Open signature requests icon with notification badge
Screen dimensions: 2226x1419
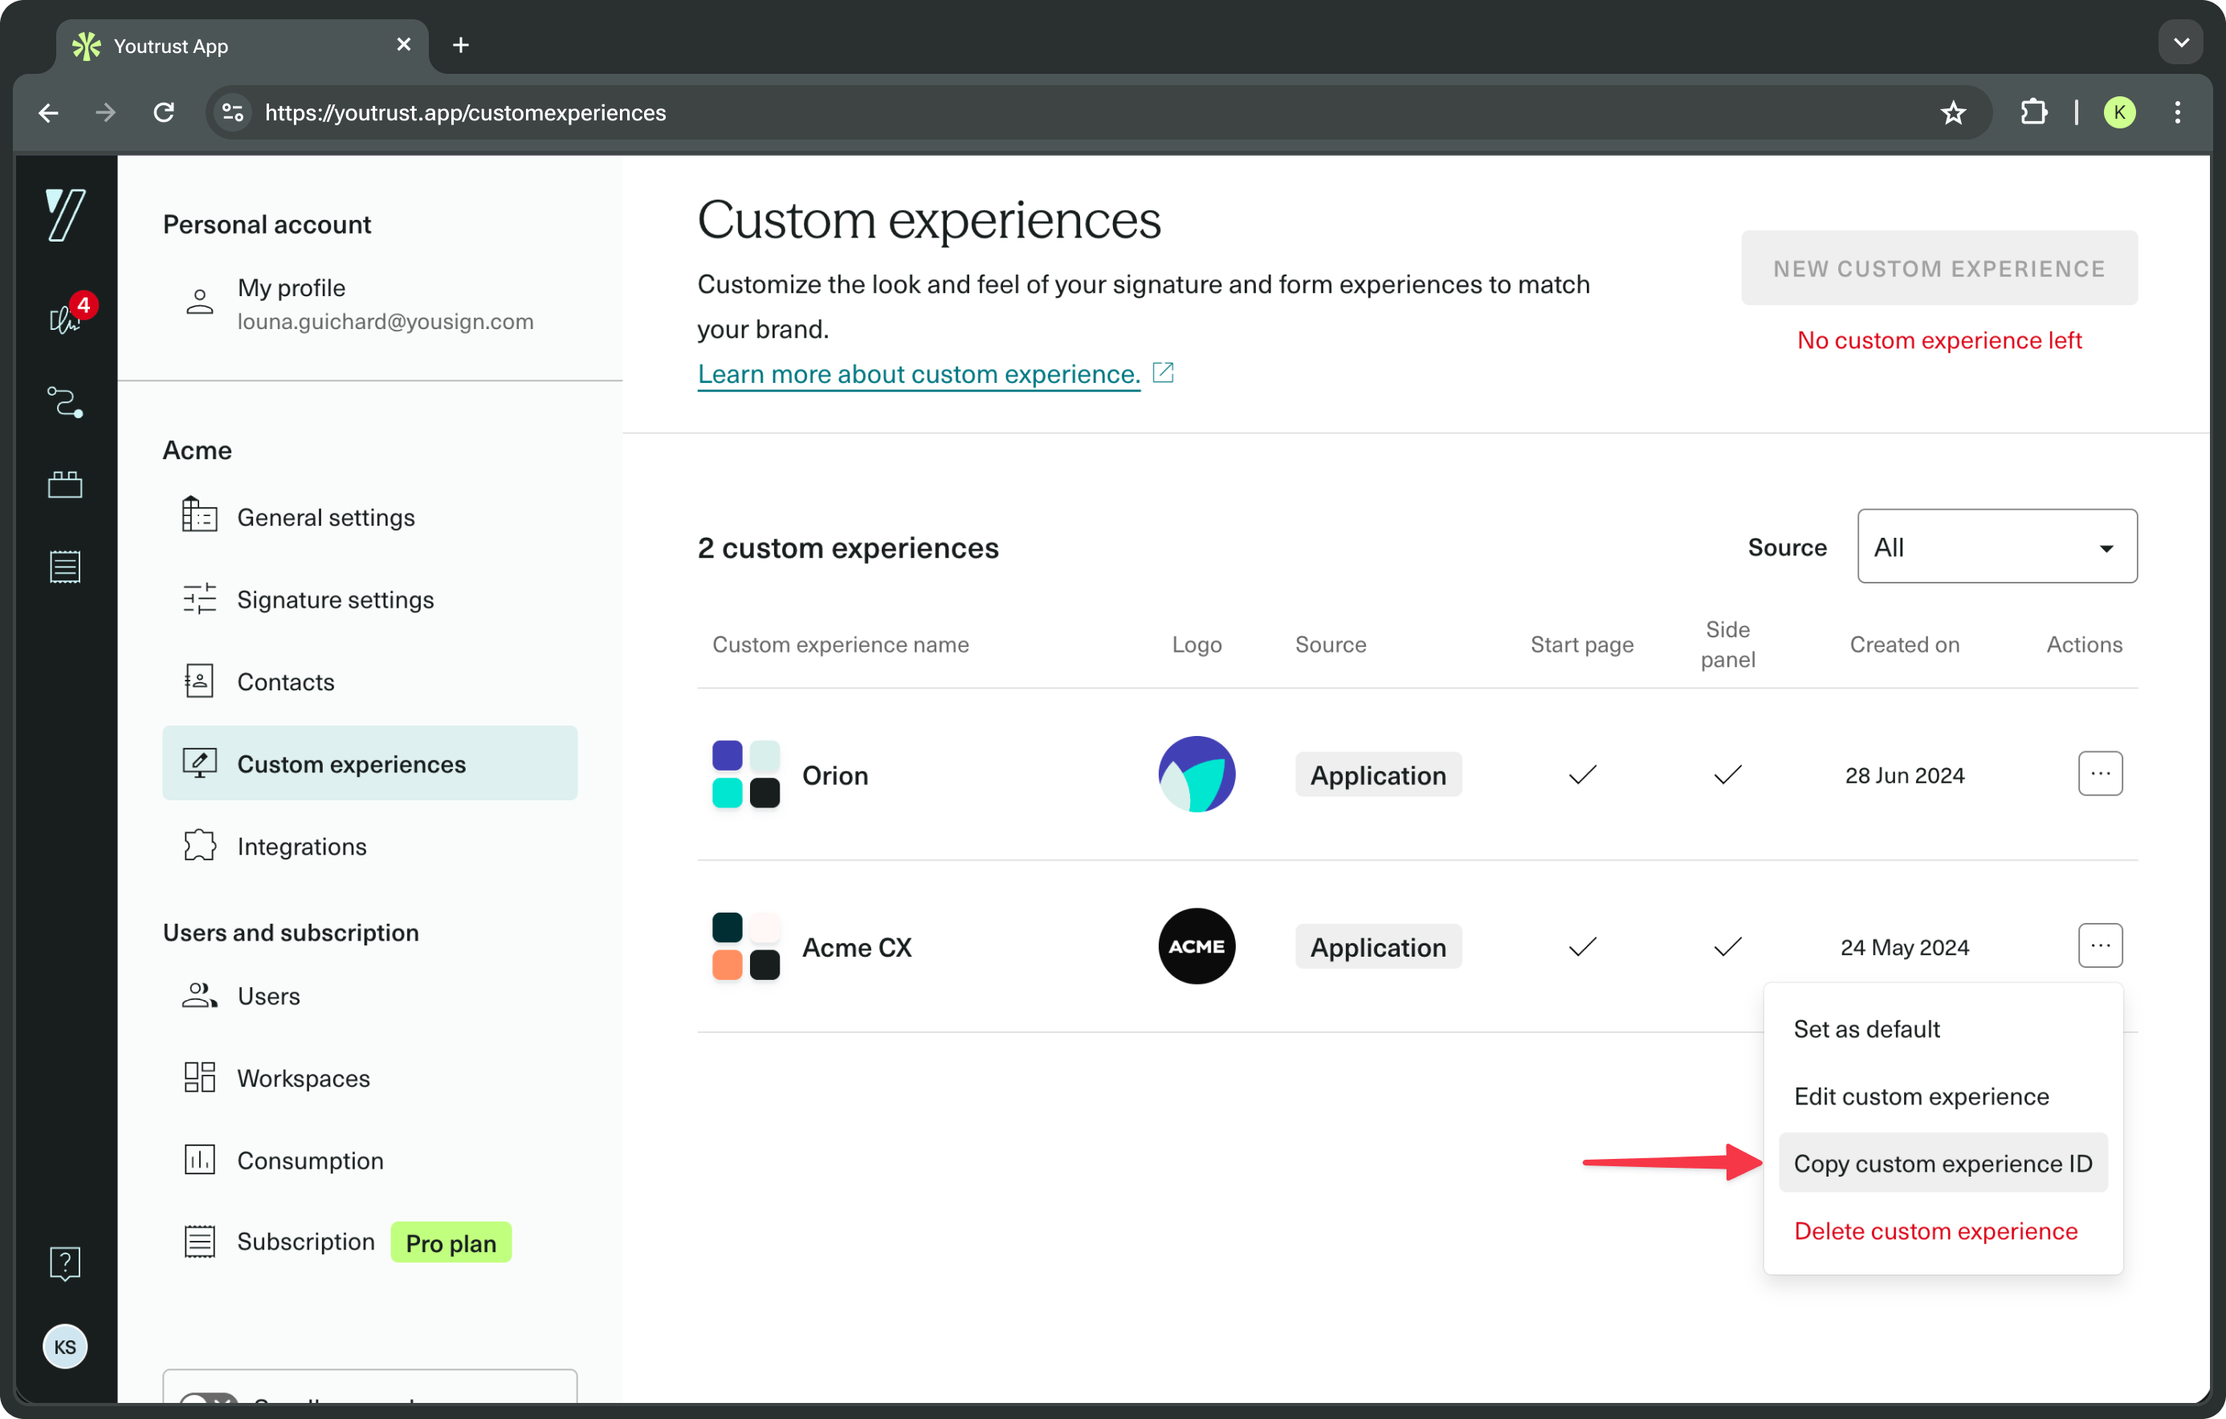65,319
